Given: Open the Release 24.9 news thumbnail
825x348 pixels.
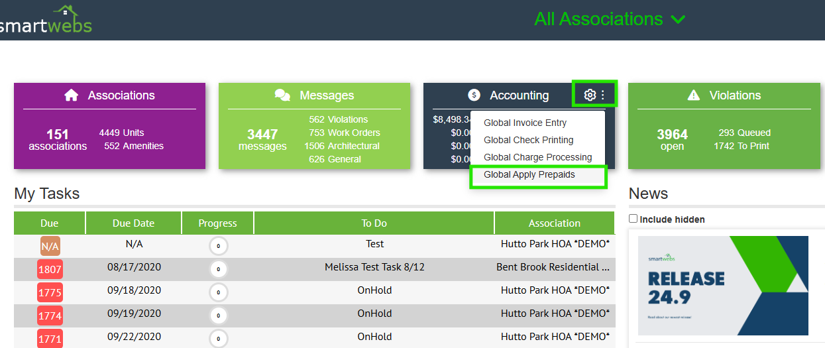Looking at the screenshot, I should [722, 286].
